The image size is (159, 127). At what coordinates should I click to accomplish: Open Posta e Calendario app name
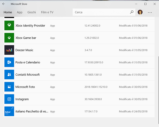pos(28,62)
